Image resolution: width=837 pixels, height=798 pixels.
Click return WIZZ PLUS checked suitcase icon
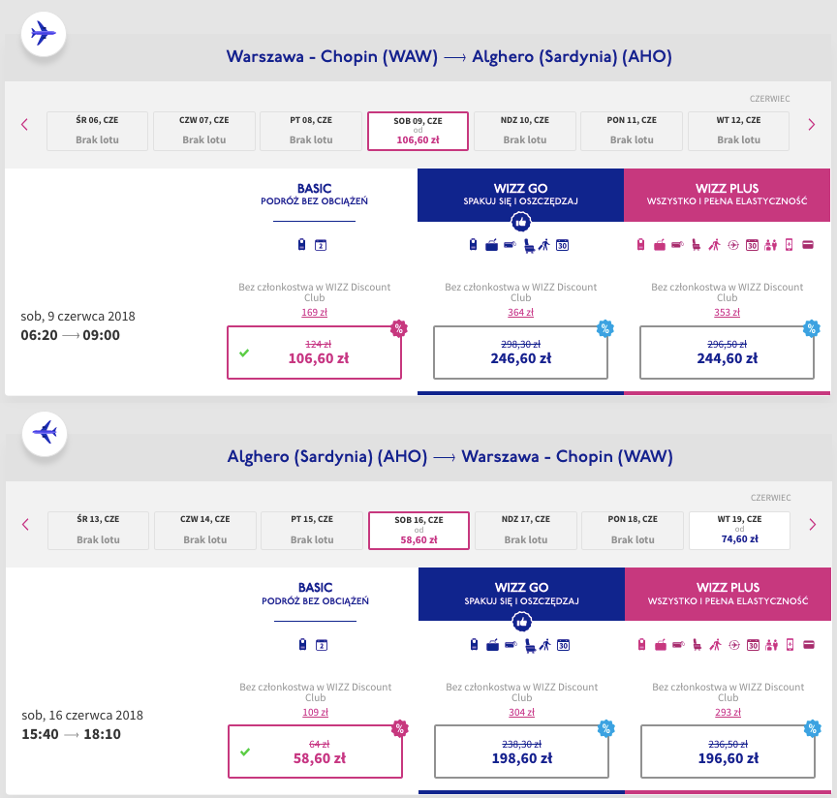click(661, 645)
